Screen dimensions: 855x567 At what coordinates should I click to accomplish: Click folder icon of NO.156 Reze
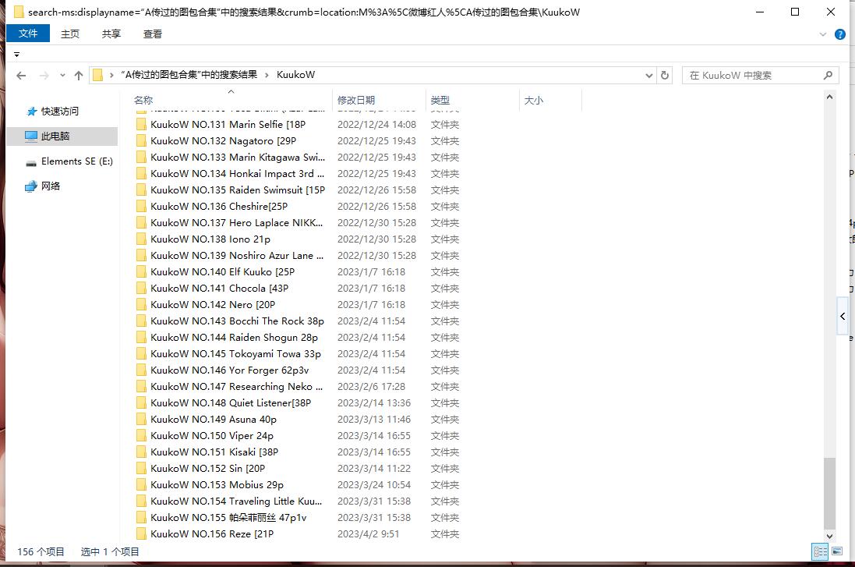coord(141,533)
